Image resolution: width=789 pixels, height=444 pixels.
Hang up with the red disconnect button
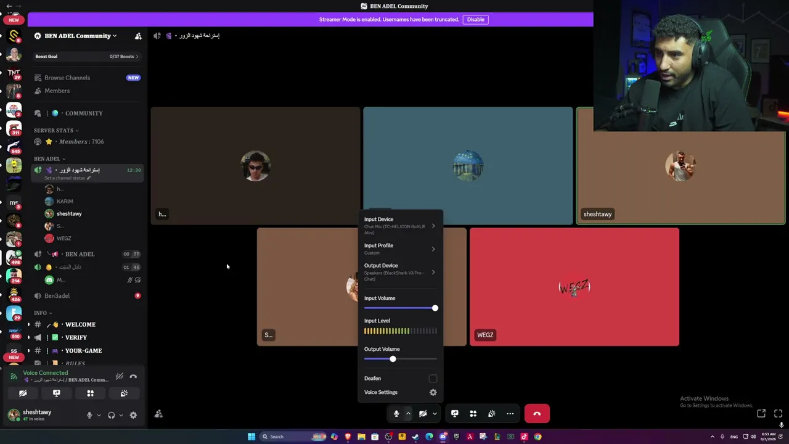tap(537, 414)
